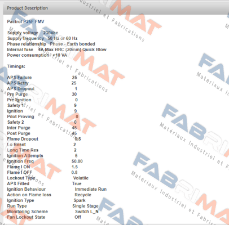Screen dimensions: 229x225
Task: Click the APS Failure label
Action: 19,78
